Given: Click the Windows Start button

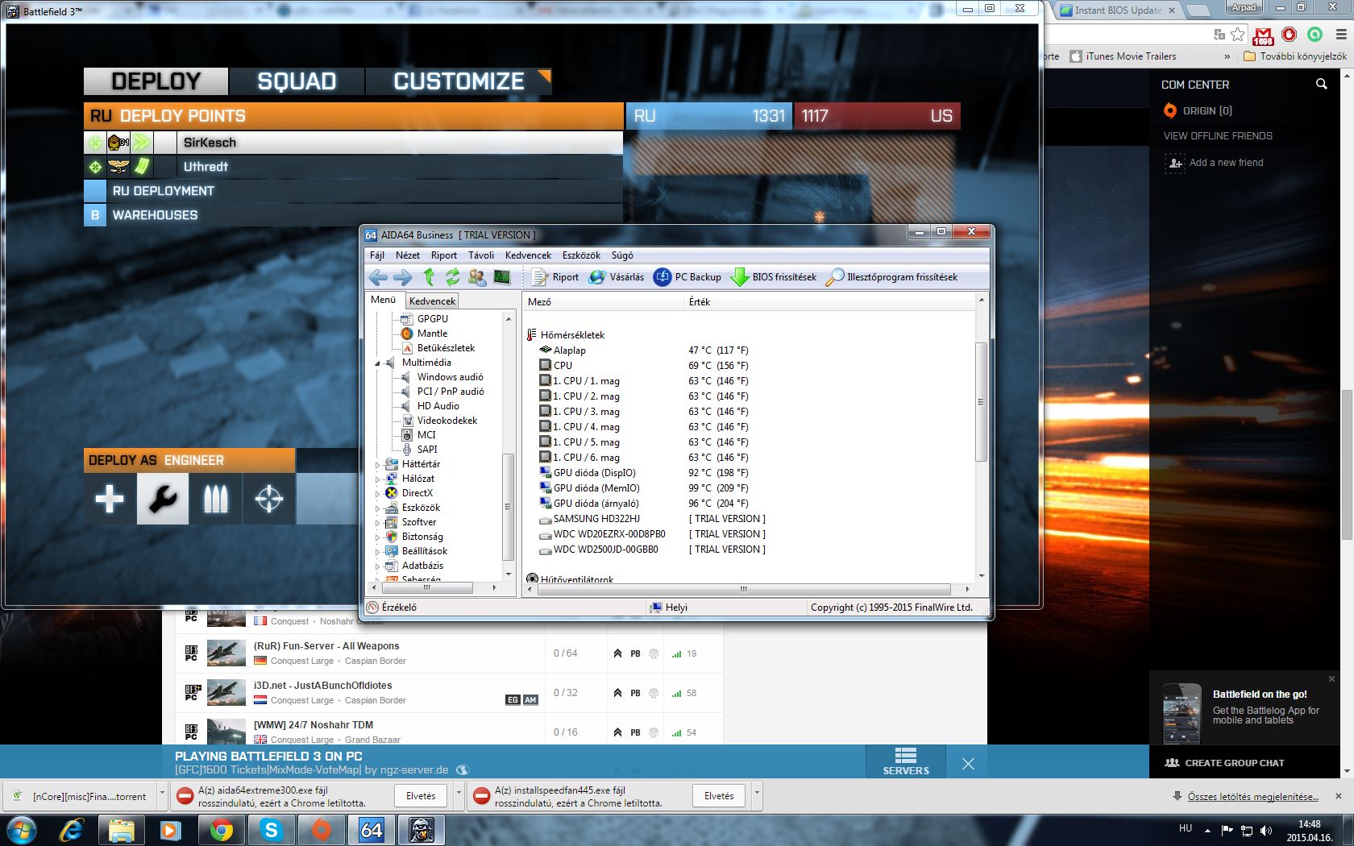Looking at the screenshot, I should [x=20, y=830].
